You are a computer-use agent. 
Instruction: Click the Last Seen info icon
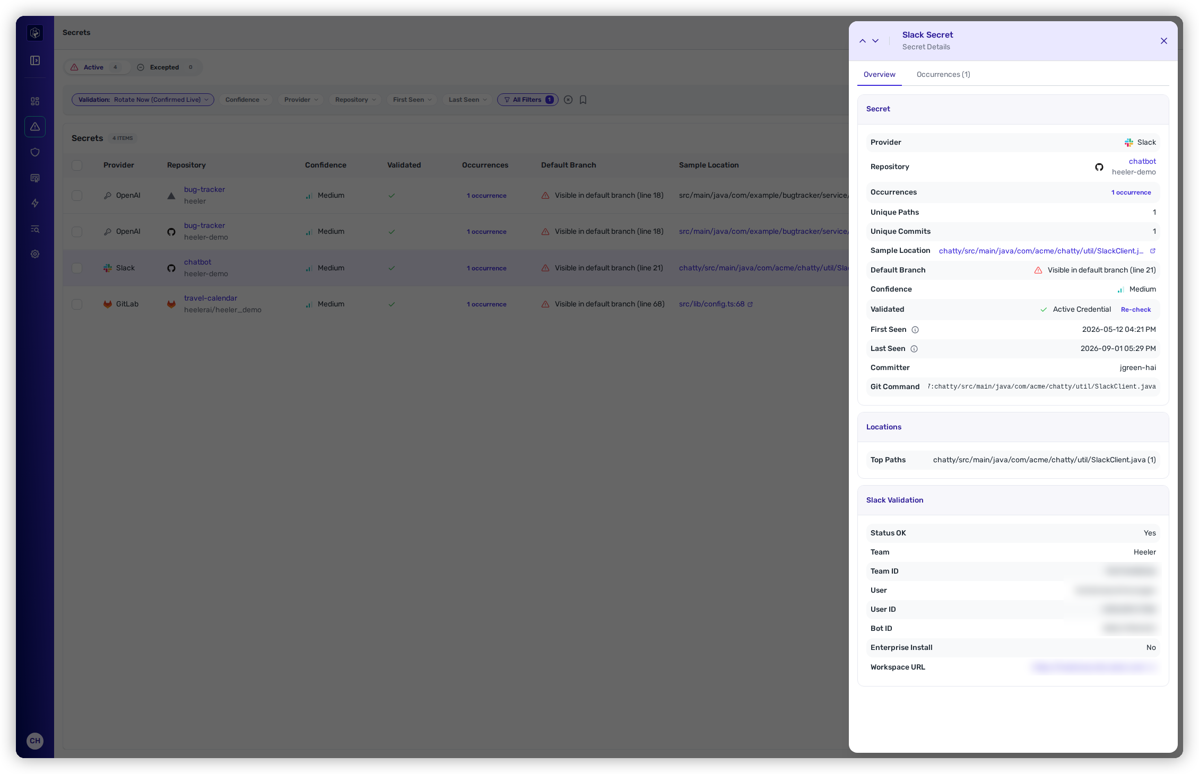pyautogui.click(x=914, y=349)
